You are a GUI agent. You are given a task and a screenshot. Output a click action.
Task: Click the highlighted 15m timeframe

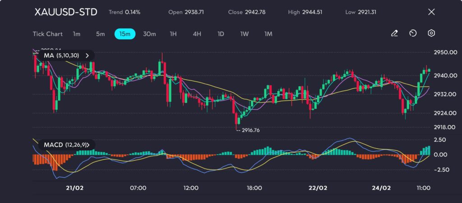coord(125,34)
